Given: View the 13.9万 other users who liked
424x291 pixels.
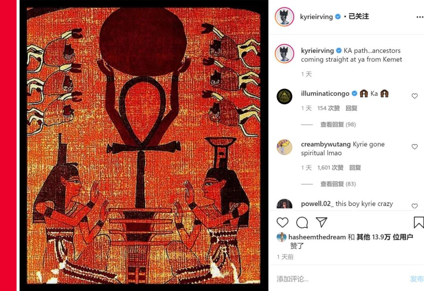Looking at the screenshot, I should pyautogui.click(x=384, y=237).
